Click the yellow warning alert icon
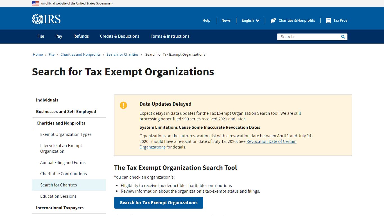Viewport: 384px width, 216px height. [123, 105]
